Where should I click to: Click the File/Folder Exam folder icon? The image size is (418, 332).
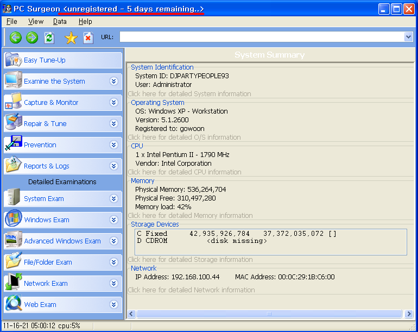tap(13, 260)
